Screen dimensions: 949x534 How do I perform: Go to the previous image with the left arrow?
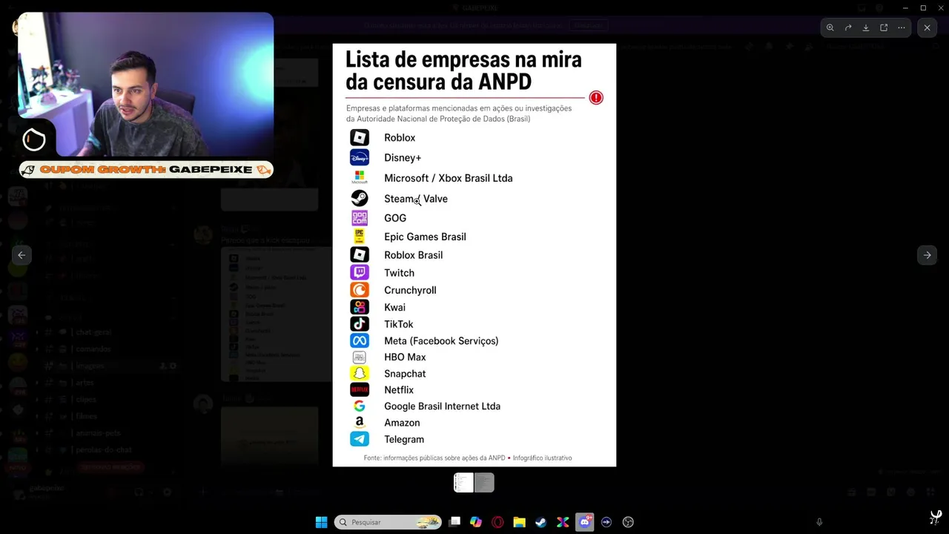(x=22, y=255)
